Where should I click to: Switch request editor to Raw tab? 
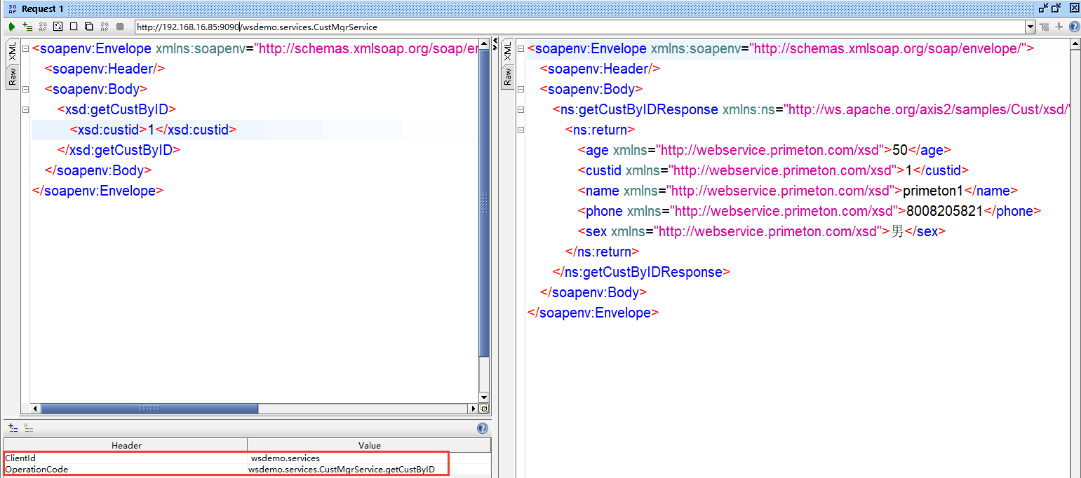click(x=13, y=76)
